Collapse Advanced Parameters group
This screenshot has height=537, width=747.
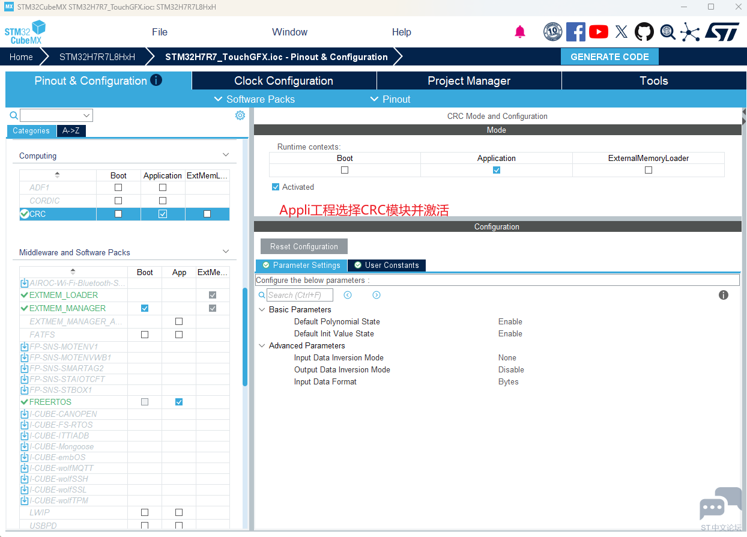click(x=262, y=345)
